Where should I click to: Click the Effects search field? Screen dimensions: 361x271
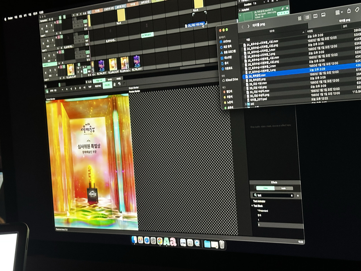[x=273, y=195]
